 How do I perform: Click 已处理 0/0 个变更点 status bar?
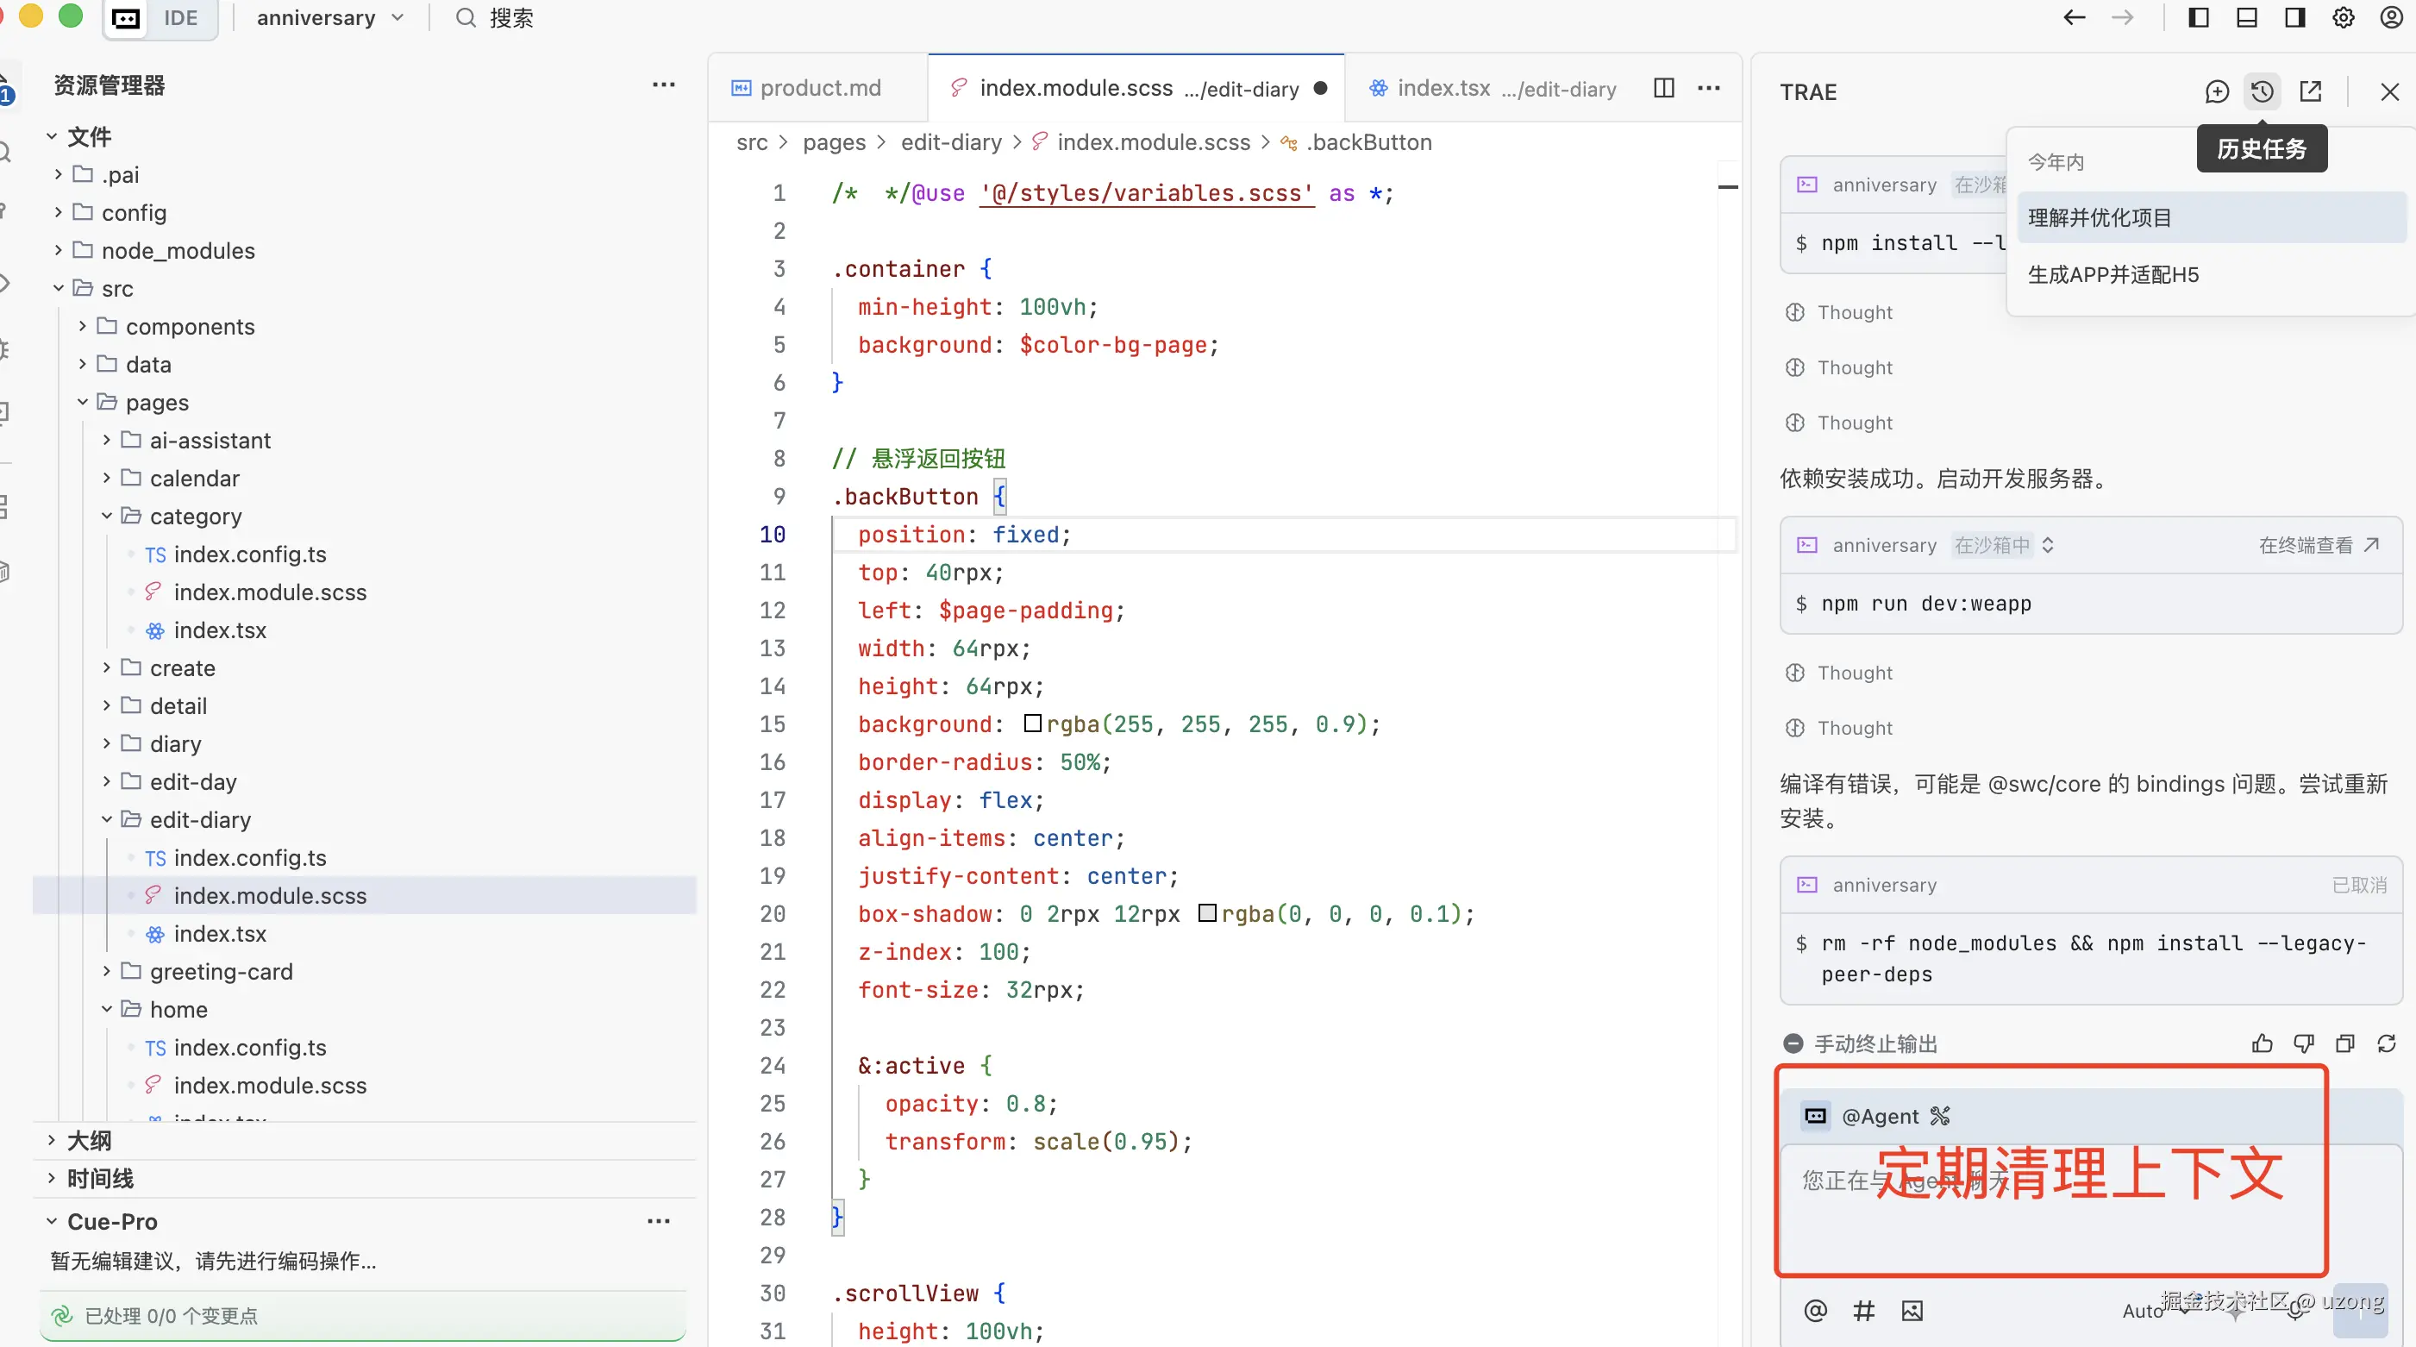[363, 1315]
